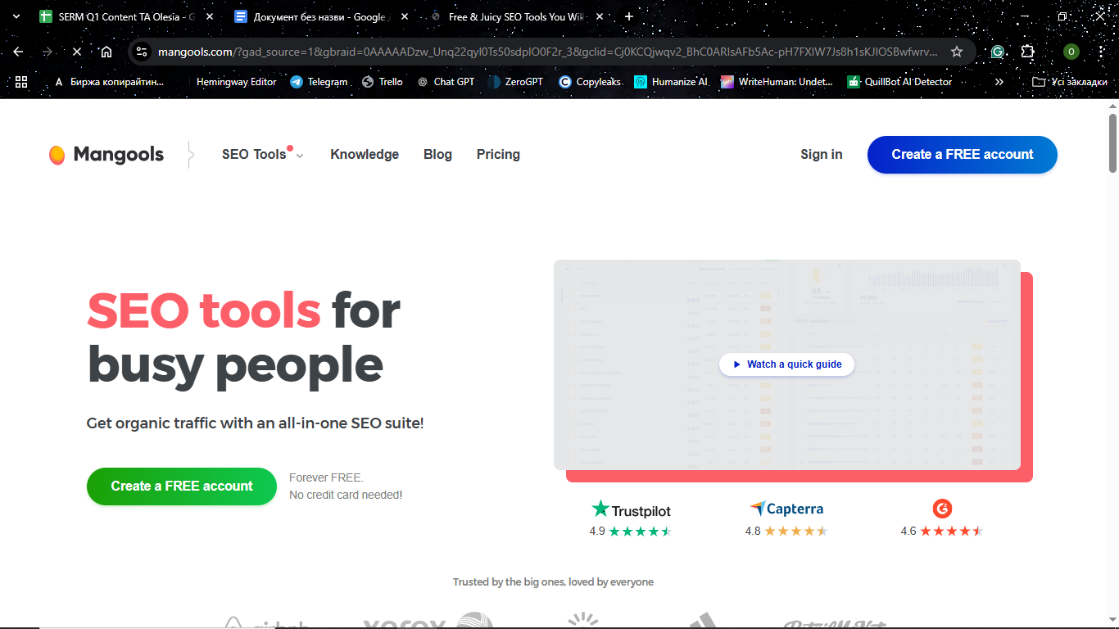Click the Trustpilot 4.9 star rating
Image resolution: width=1119 pixels, height=629 pixels.
[x=631, y=531]
